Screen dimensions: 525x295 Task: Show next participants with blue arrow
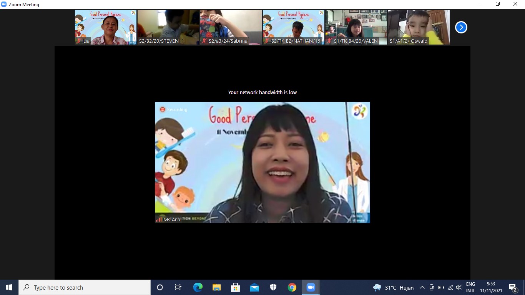pyautogui.click(x=461, y=27)
